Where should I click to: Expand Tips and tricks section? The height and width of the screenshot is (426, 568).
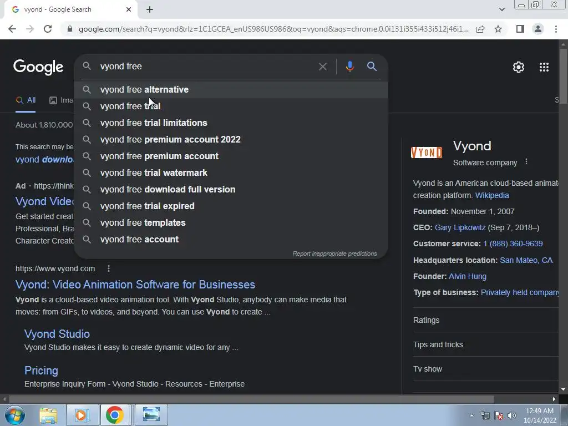coord(486,344)
